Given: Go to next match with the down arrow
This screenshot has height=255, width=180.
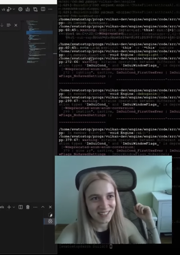Looking at the screenshot, I should pos(2,25).
